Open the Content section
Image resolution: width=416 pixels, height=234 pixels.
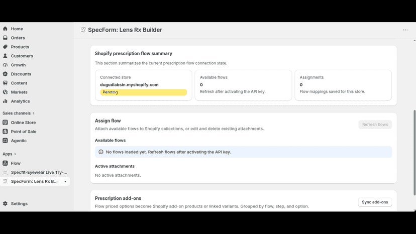coord(19,83)
